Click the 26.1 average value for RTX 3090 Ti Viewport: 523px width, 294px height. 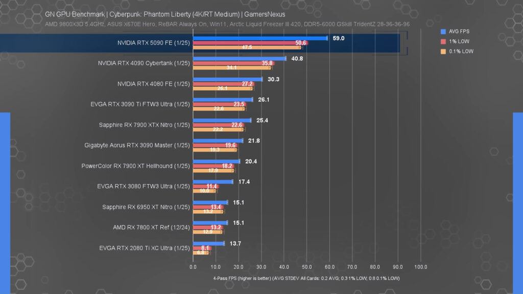click(264, 100)
